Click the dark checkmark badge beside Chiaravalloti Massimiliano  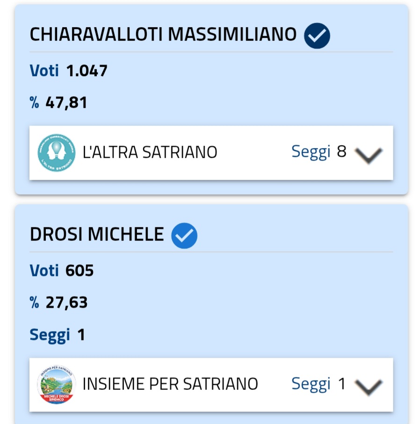(317, 35)
